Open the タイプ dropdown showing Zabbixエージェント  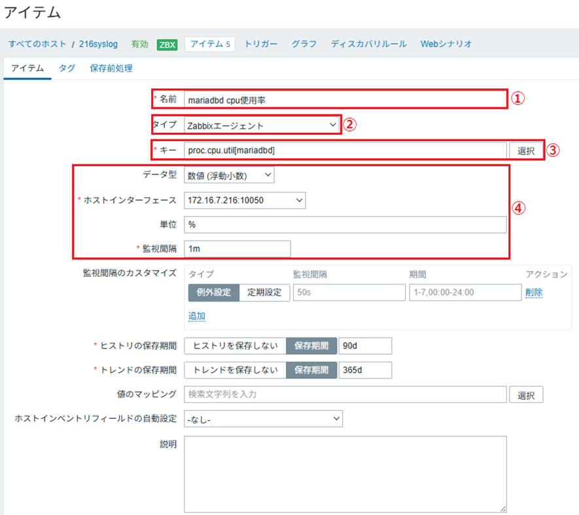pyautogui.click(x=261, y=125)
